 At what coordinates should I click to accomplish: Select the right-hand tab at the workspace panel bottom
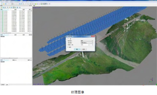pos(7,85)
